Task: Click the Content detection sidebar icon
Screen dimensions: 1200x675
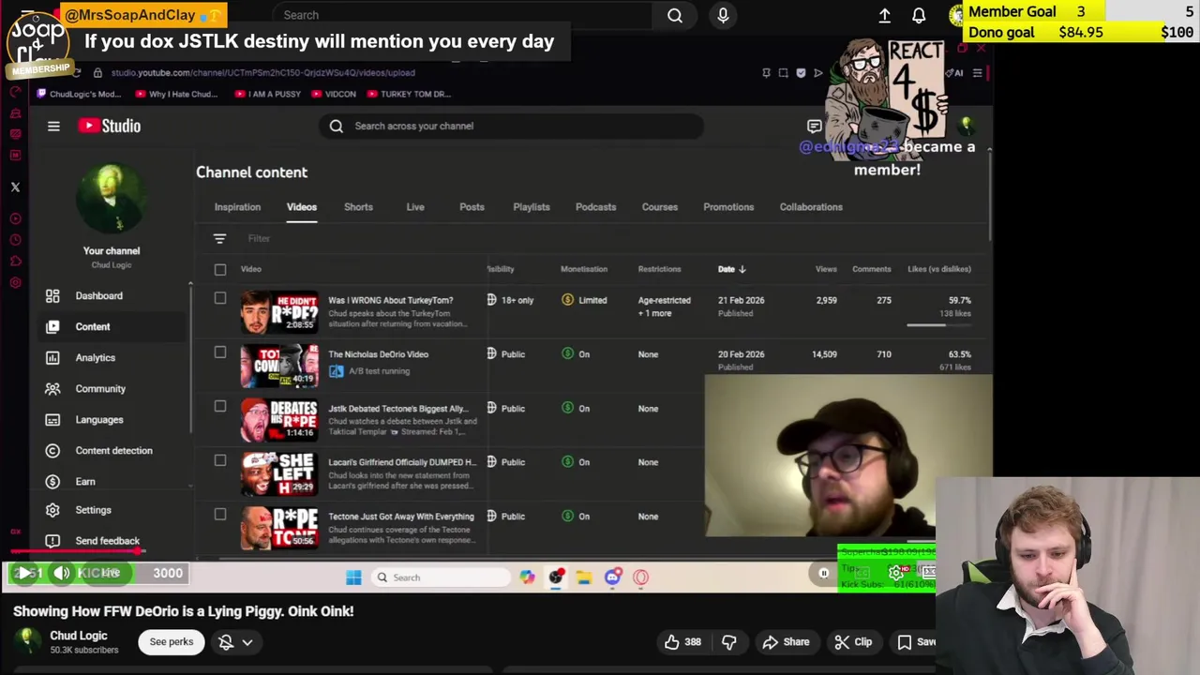Action: tap(52, 450)
